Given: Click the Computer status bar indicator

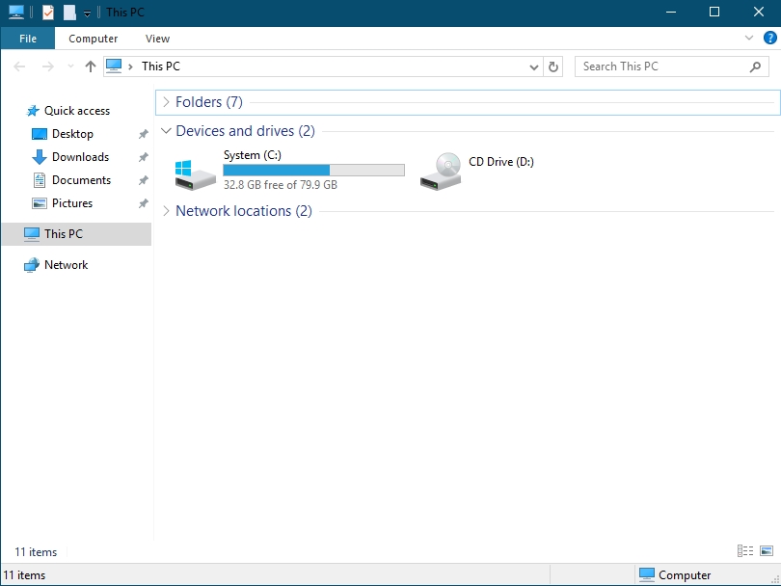Looking at the screenshot, I should (x=675, y=575).
